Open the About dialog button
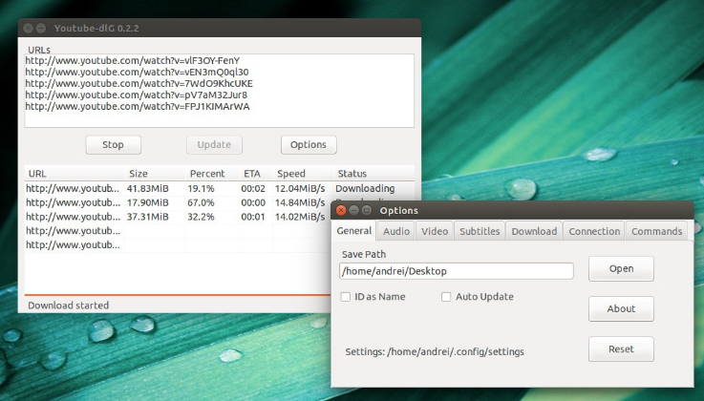704x401 pixels. click(621, 308)
